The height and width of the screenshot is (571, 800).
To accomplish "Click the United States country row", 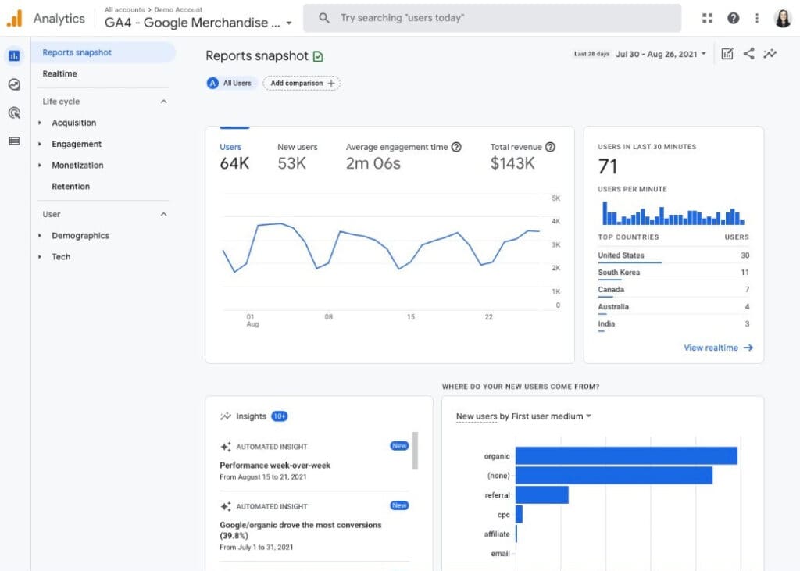I will pos(673,255).
